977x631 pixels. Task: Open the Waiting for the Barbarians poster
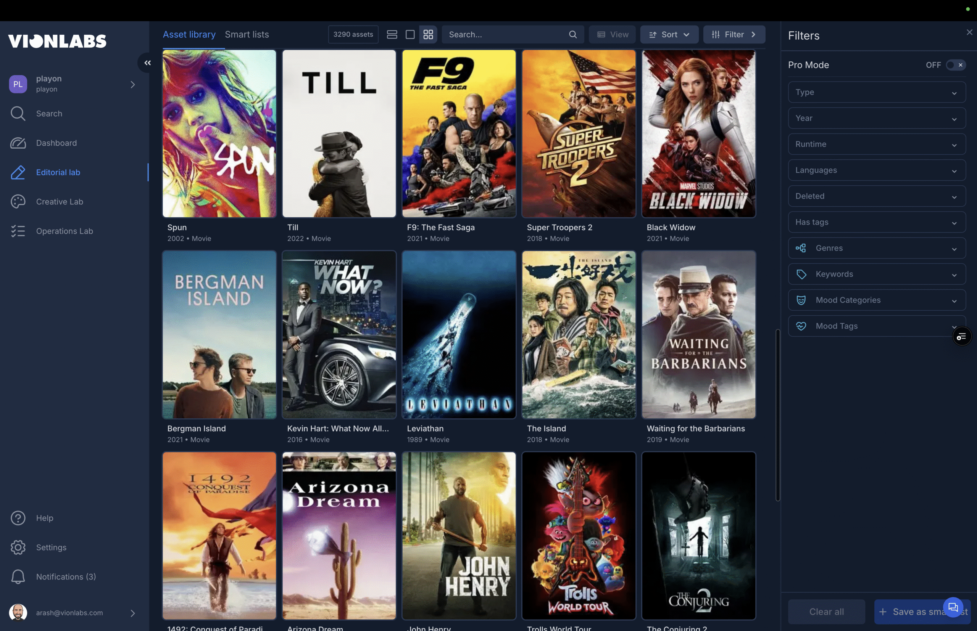click(x=698, y=335)
